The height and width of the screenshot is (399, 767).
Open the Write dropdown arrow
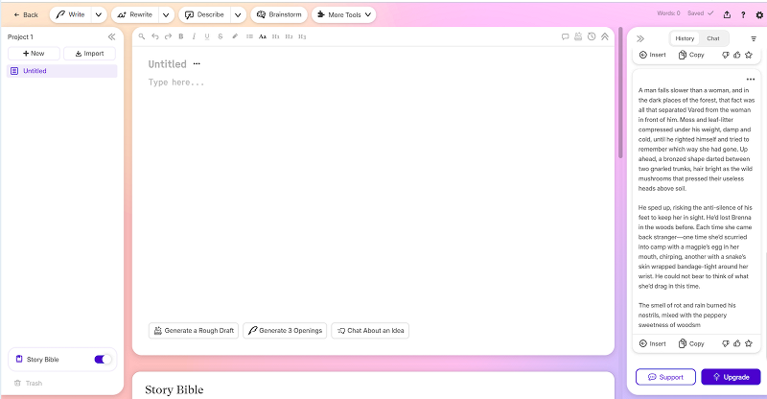[x=99, y=14]
